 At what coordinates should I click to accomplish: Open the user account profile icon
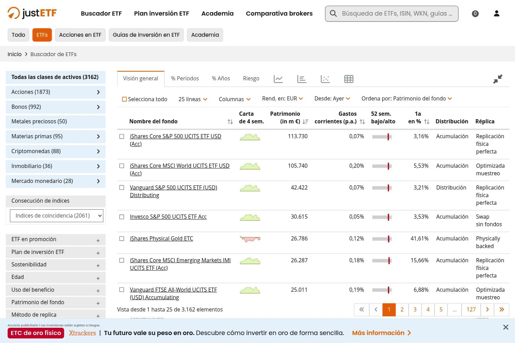coord(497,14)
